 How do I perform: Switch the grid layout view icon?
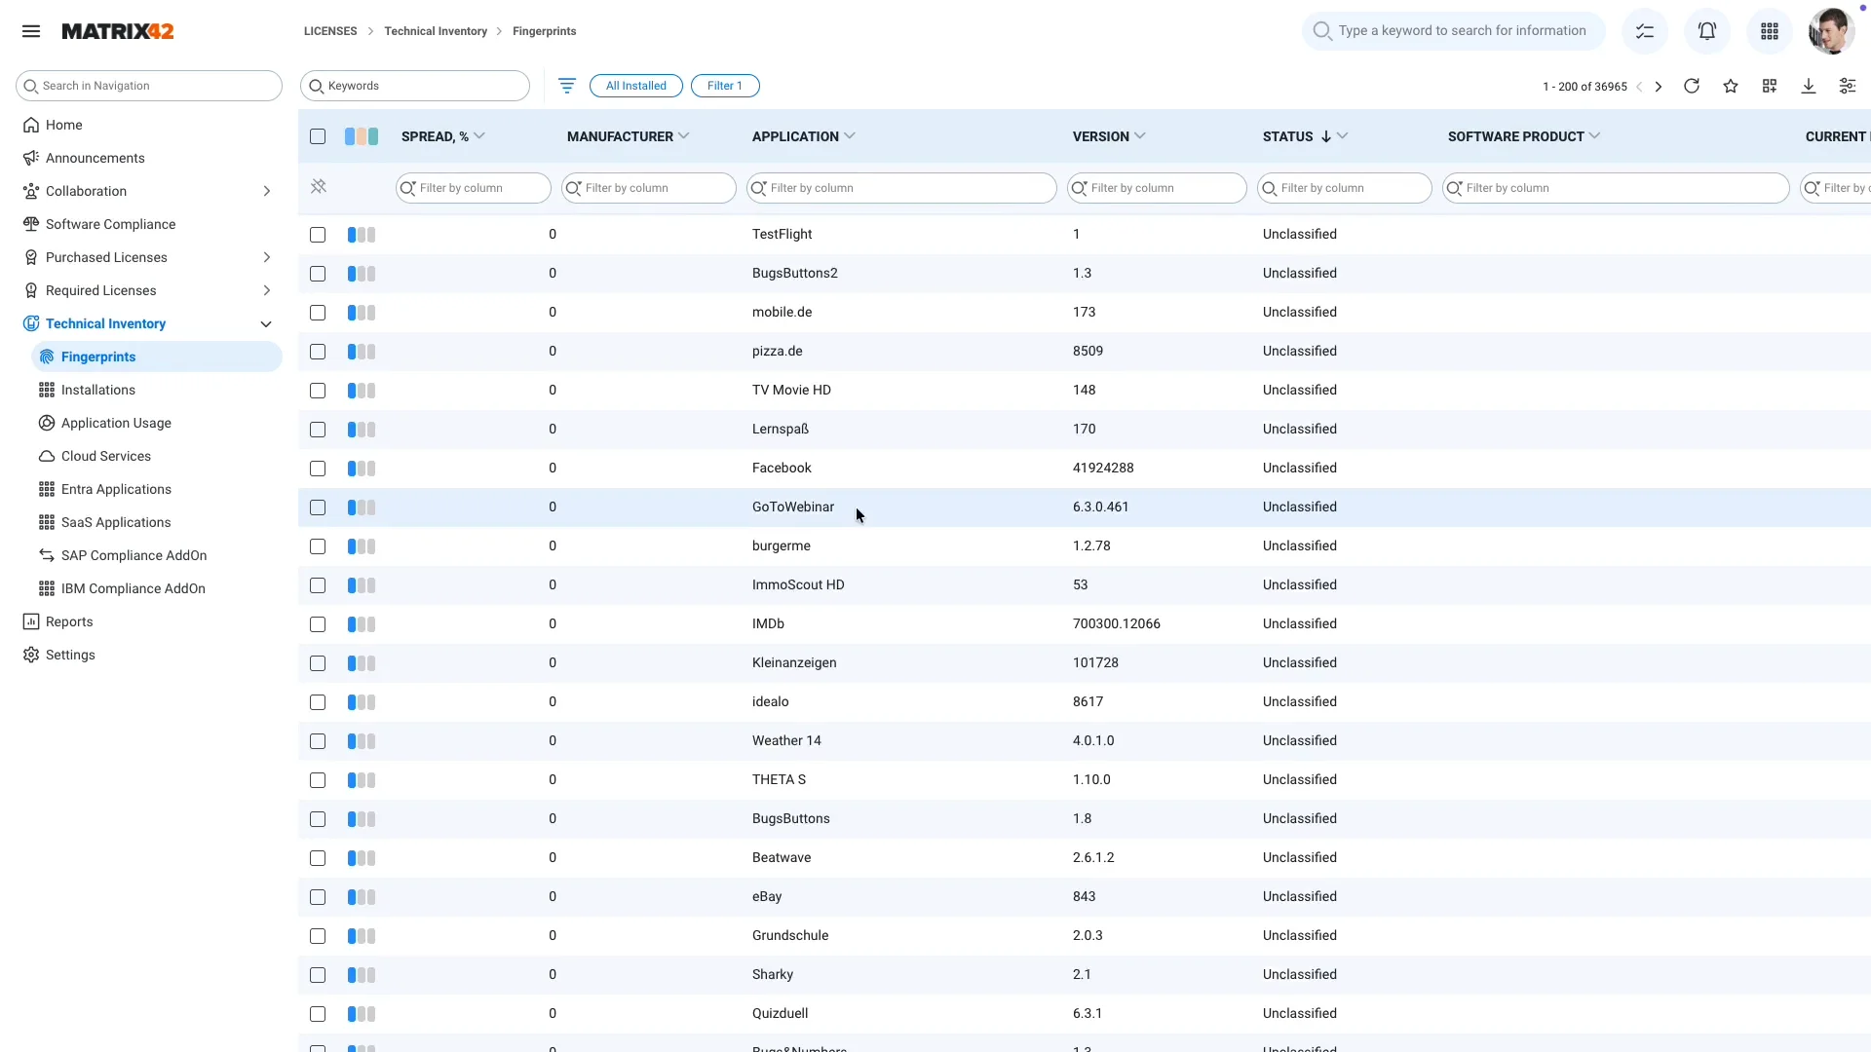tap(1770, 86)
